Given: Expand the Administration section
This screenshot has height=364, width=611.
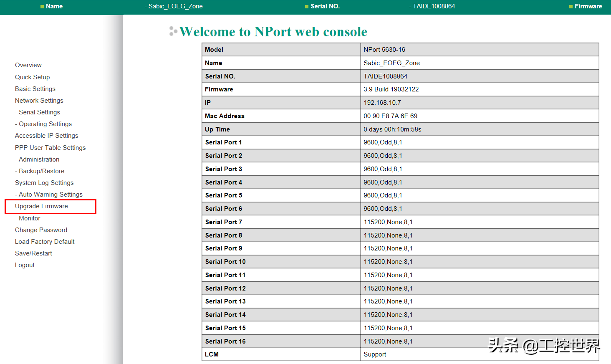Looking at the screenshot, I should click(x=38, y=159).
